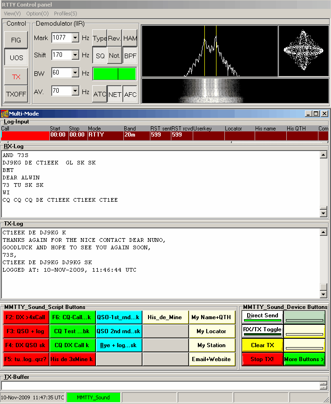This screenshot has height=404, width=331.
Task: Click the MMTTY_Sound status bar indicator
Action: [94, 397]
